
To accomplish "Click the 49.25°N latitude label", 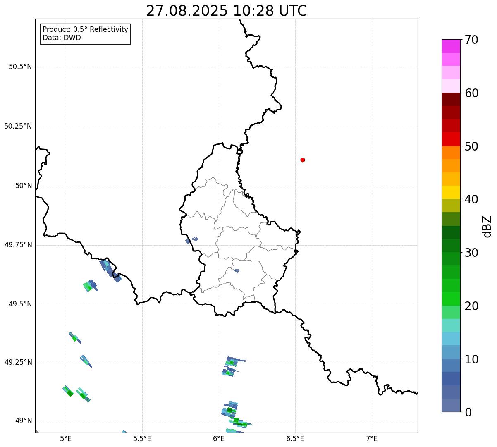I will [18, 363].
